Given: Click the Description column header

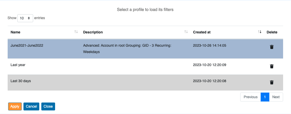Looking at the screenshot, I should pos(93,32).
